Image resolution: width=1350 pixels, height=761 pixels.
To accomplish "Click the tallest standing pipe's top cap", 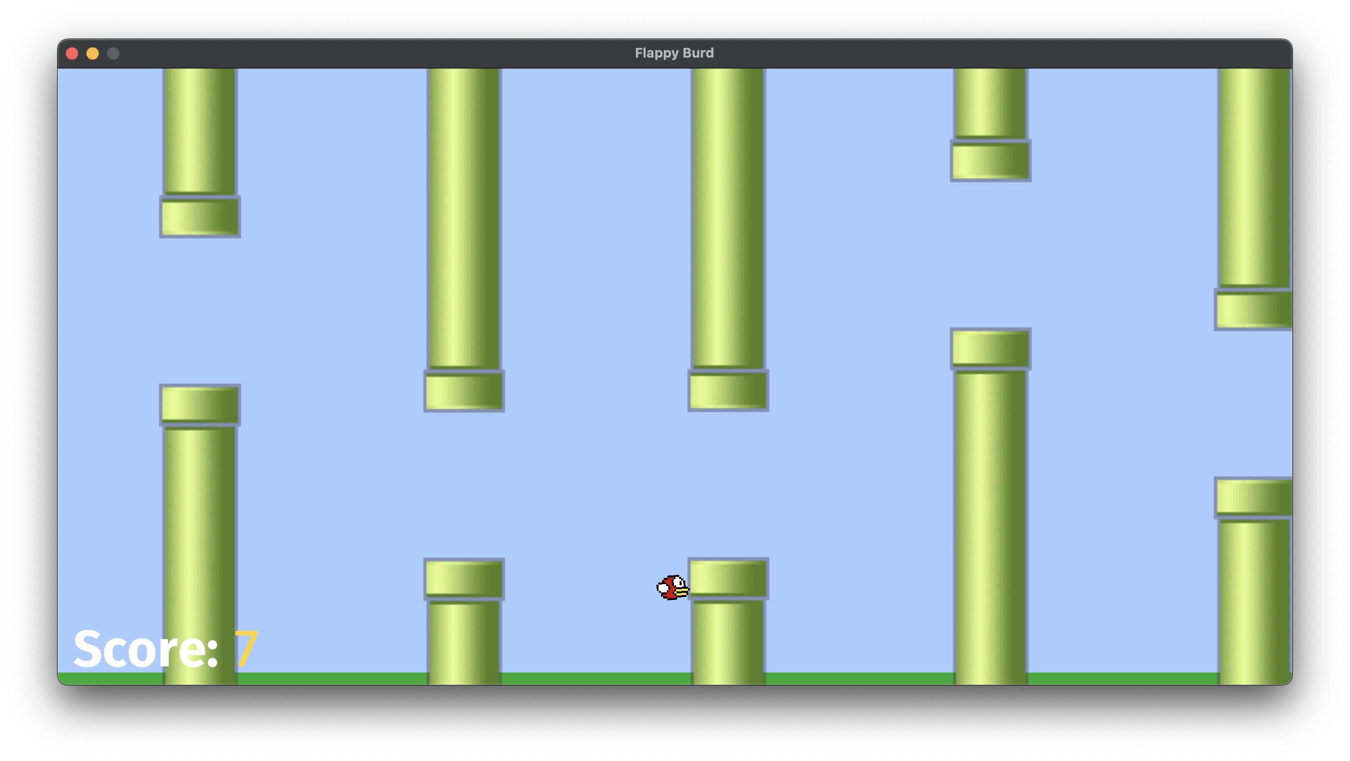I will click(x=990, y=349).
